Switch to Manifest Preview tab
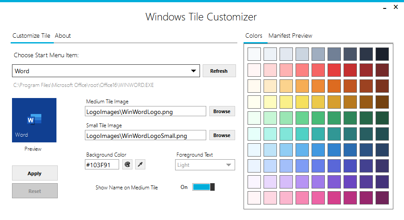The width and height of the screenshot is (404, 220). [x=290, y=36]
